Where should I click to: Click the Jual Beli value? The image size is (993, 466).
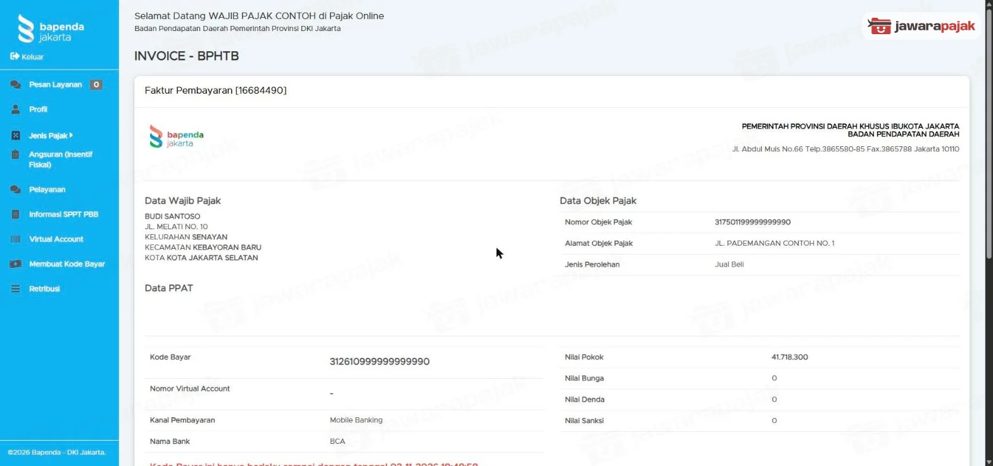tap(729, 265)
